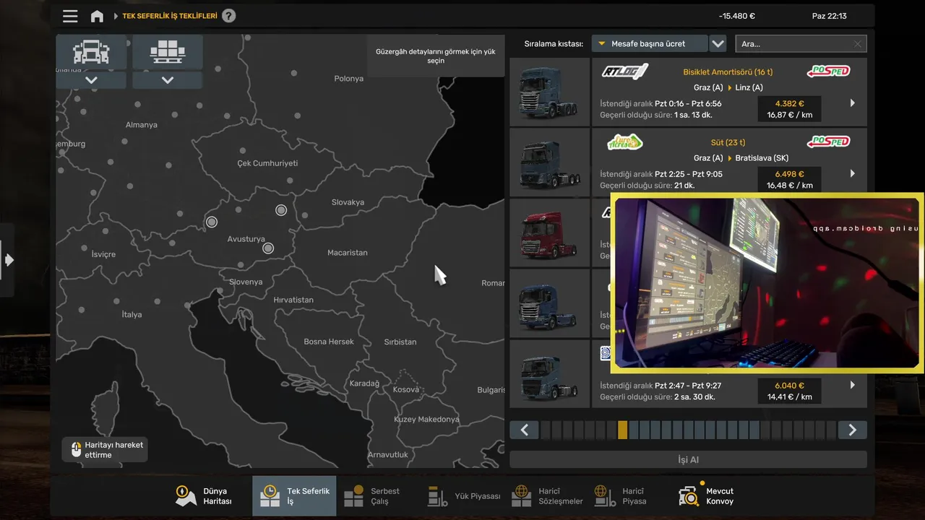Image resolution: width=925 pixels, height=520 pixels.
Task: Select the red truck thumbnail
Action: pyautogui.click(x=550, y=233)
